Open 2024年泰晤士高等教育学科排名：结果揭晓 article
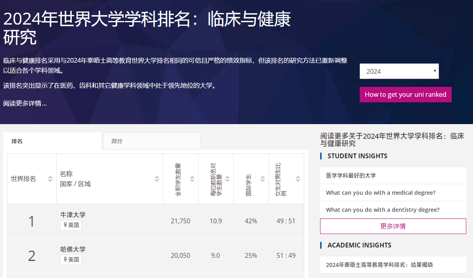This screenshot has height=278, width=473. tap(379, 265)
